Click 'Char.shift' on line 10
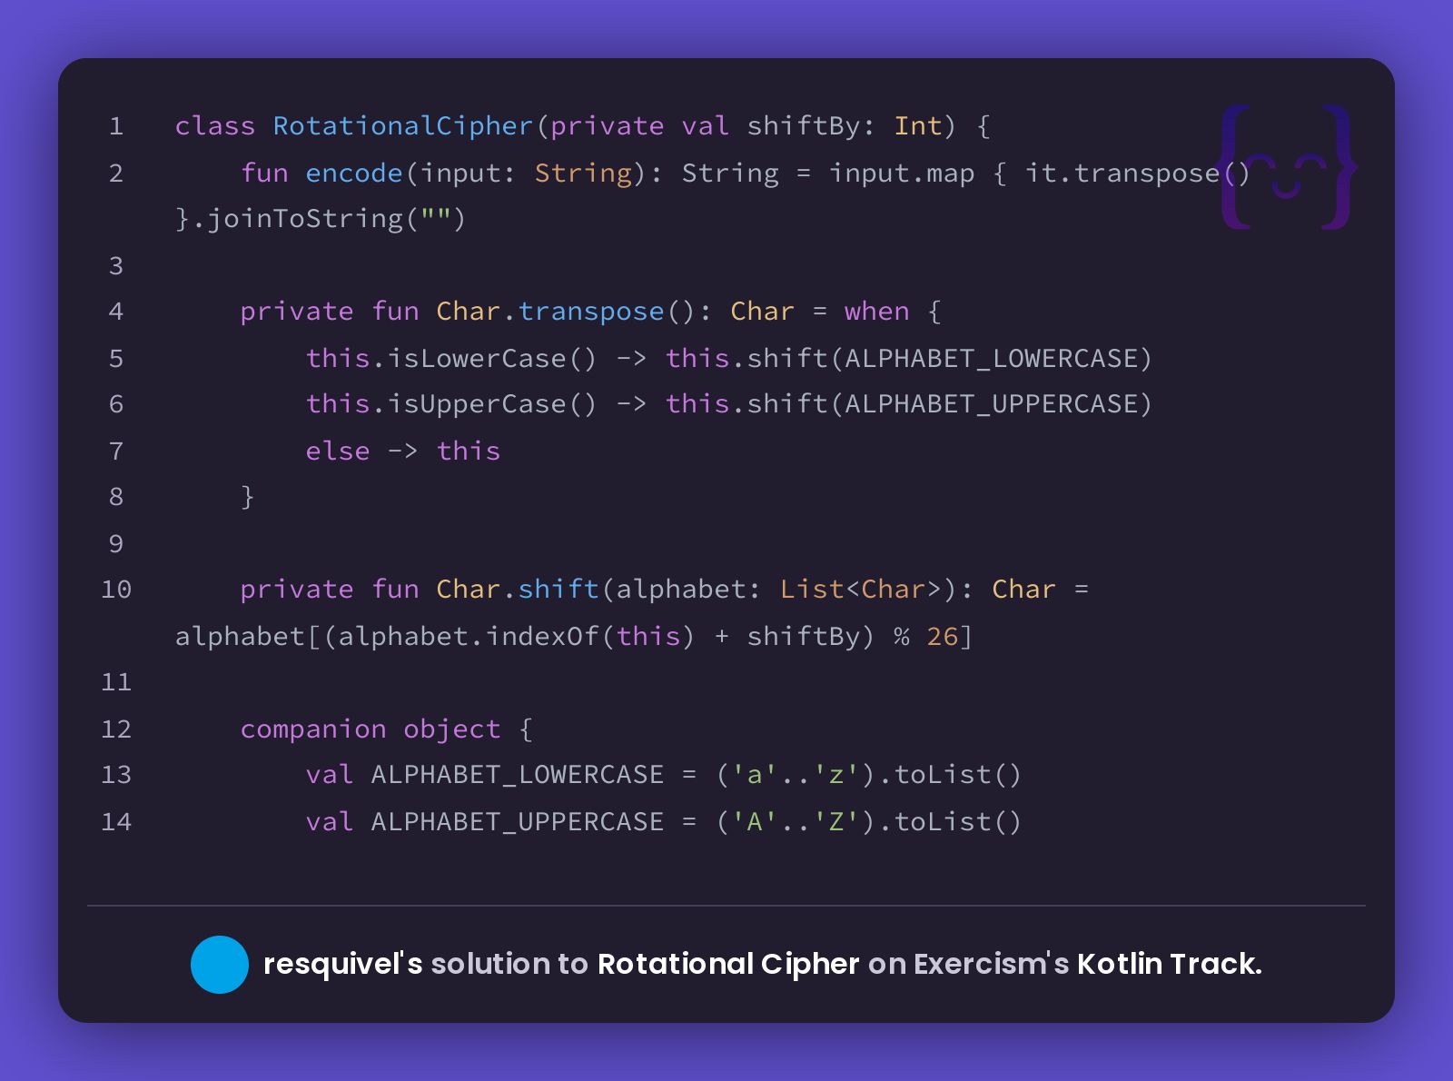 [518, 589]
